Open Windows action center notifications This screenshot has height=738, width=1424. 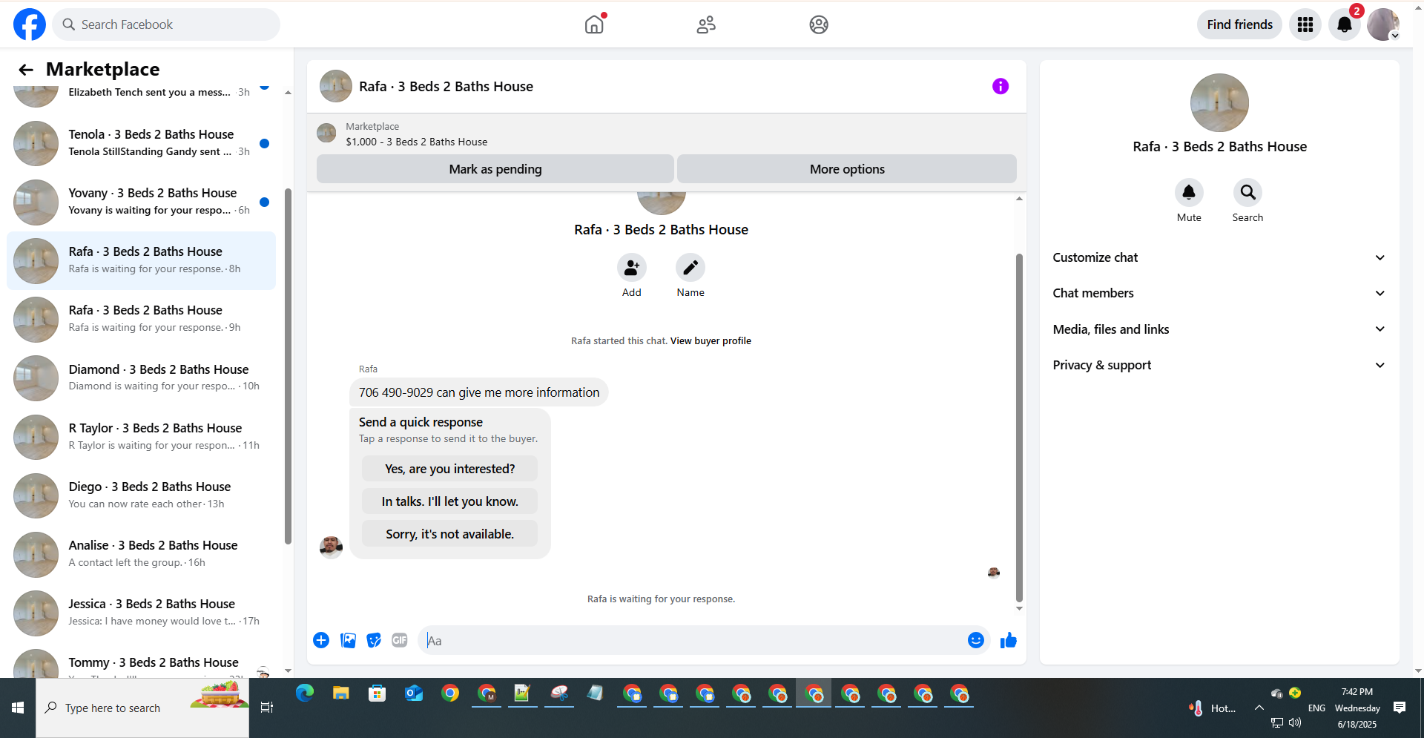[x=1400, y=708]
